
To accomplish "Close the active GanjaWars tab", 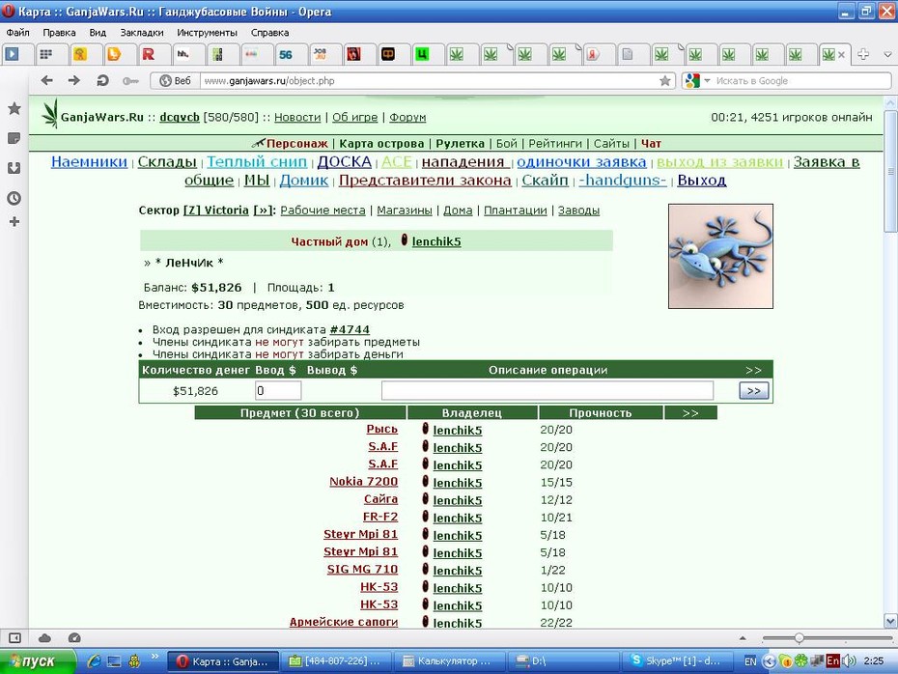I will point(841,55).
